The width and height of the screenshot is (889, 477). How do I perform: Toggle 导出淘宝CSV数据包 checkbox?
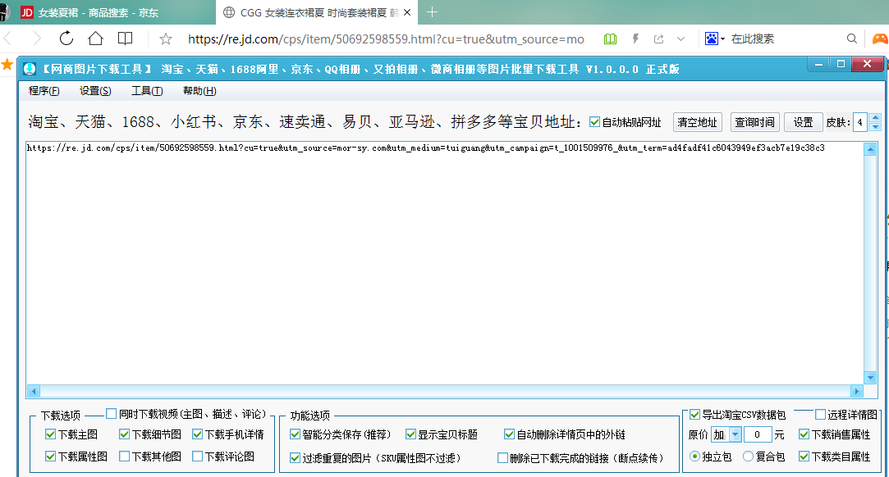pyautogui.click(x=694, y=415)
